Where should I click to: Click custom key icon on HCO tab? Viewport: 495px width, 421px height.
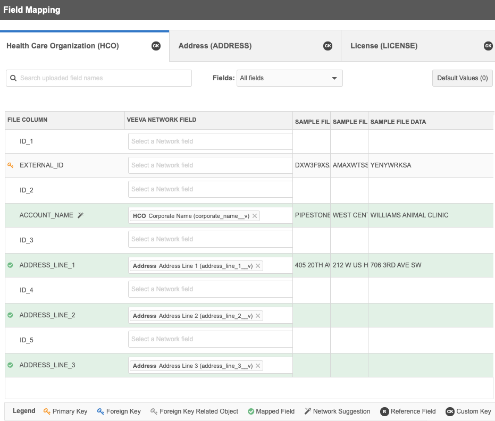[156, 46]
